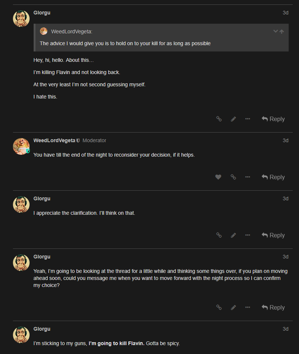Like WeedLordVegeta's moderator post
299x354 pixels.
click(218, 177)
